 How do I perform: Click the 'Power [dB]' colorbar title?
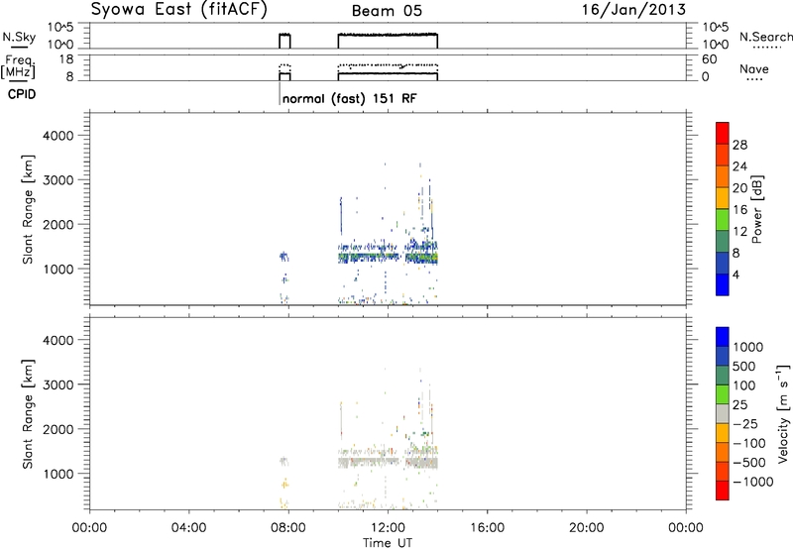coord(756,209)
